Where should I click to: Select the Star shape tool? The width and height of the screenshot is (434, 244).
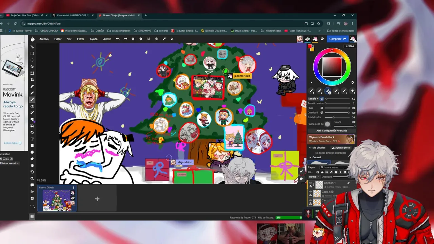point(32,159)
